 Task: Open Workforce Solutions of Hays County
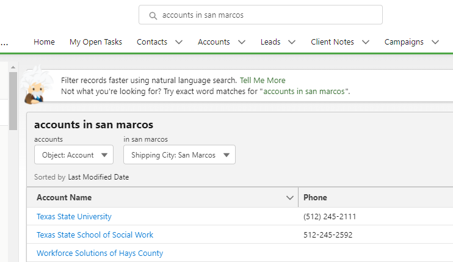(x=100, y=253)
